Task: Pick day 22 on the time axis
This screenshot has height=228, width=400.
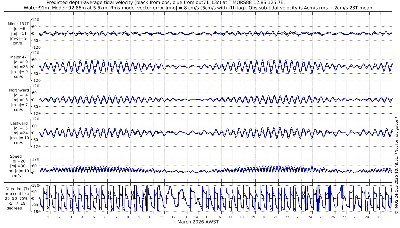Action: click(x=287, y=217)
